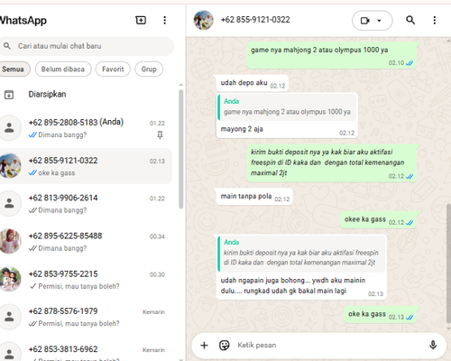Open the chat +62 853-9755-2215
Viewport: 451px width, 361px height.
(x=86, y=280)
